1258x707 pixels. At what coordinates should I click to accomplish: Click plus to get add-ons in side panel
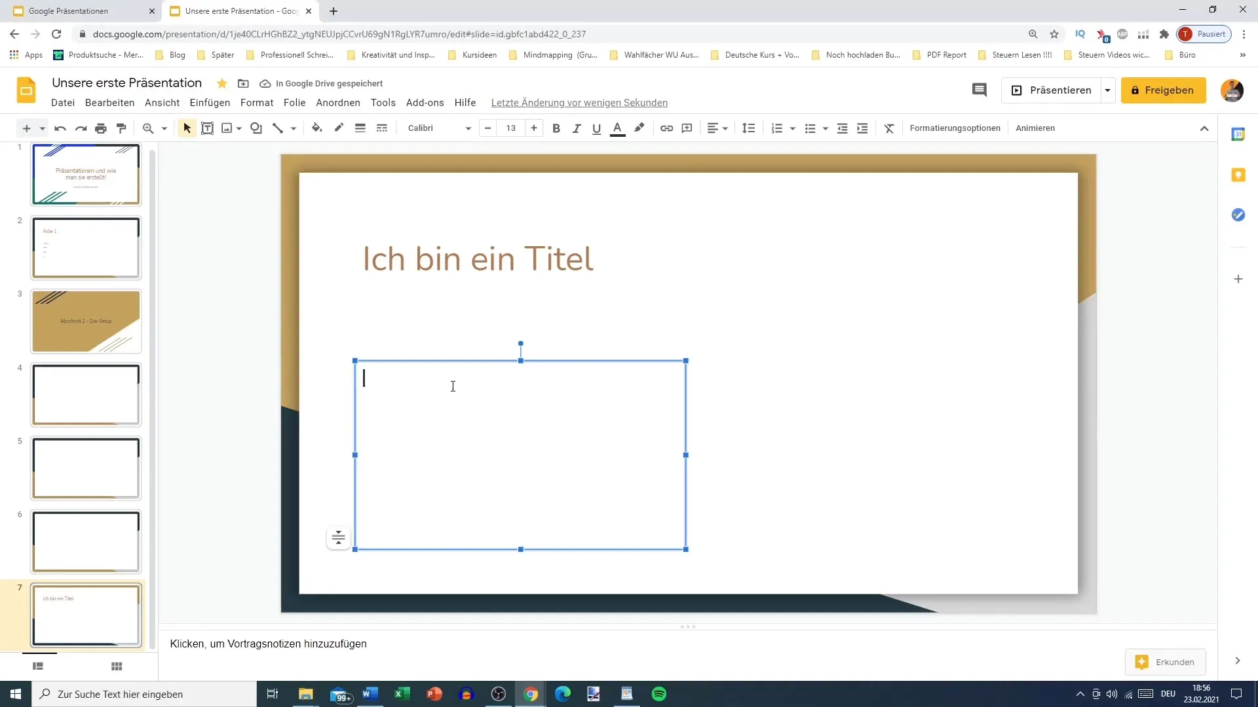click(x=1238, y=279)
